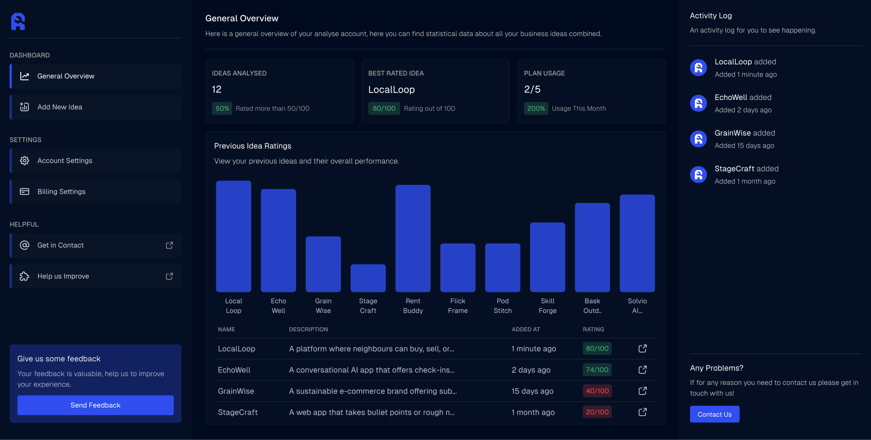This screenshot has height=440, width=871.
Task: Click the external link icon beside Get in Contact
Action: (x=169, y=245)
